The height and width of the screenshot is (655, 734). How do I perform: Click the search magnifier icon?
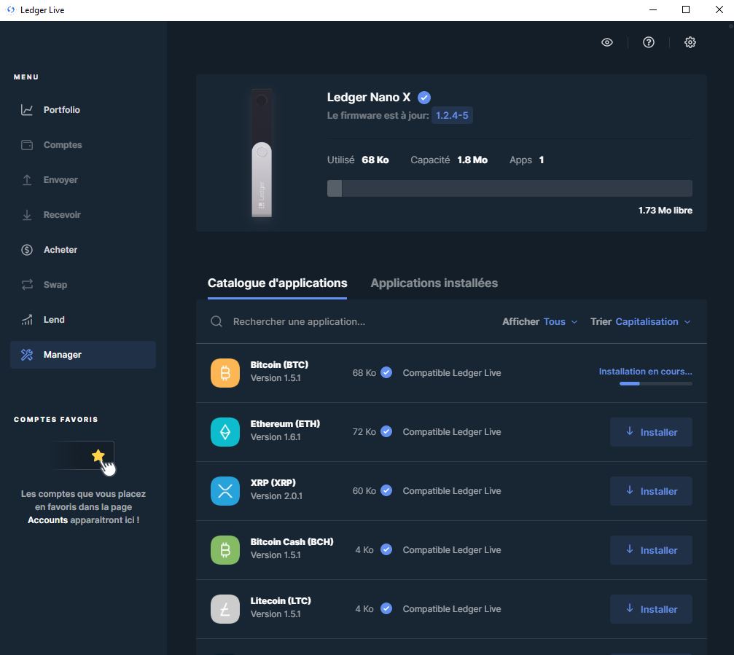point(216,321)
